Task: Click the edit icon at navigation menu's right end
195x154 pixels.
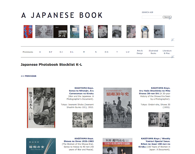Action: tap(173, 57)
